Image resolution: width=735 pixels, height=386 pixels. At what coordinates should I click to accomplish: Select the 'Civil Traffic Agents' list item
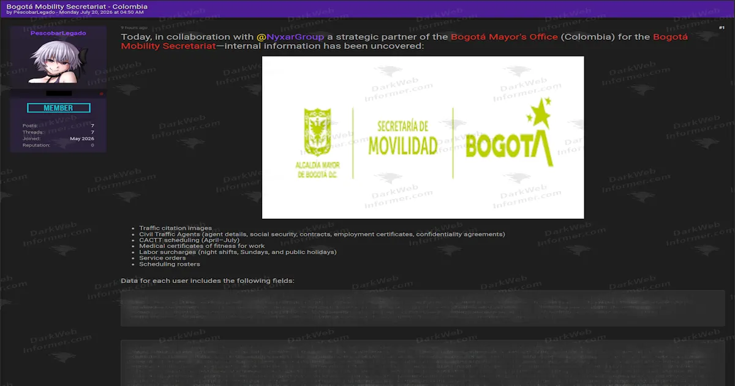(322, 234)
